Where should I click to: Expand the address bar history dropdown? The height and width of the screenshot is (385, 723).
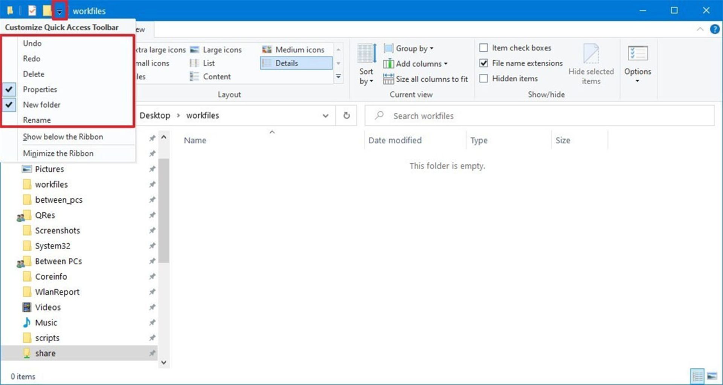pyautogui.click(x=325, y=116)
